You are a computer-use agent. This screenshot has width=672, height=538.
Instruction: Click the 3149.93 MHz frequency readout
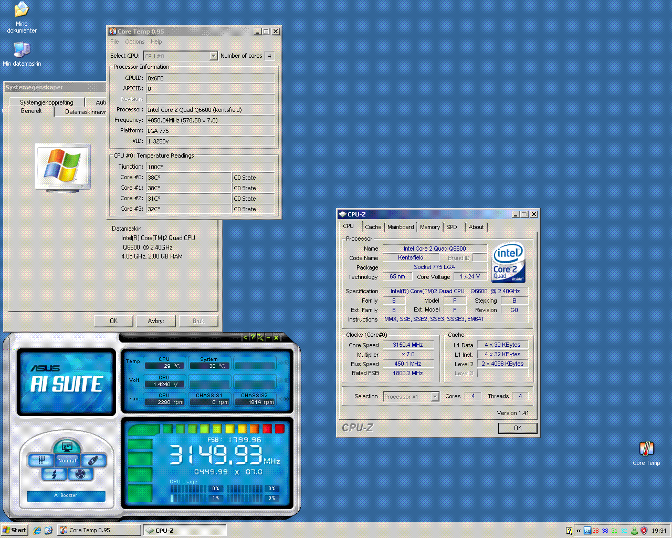(224, 455)
